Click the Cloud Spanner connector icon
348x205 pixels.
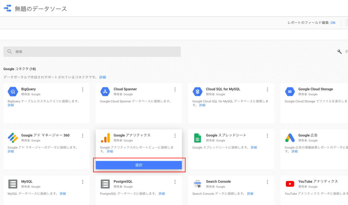tap(105, 91)
